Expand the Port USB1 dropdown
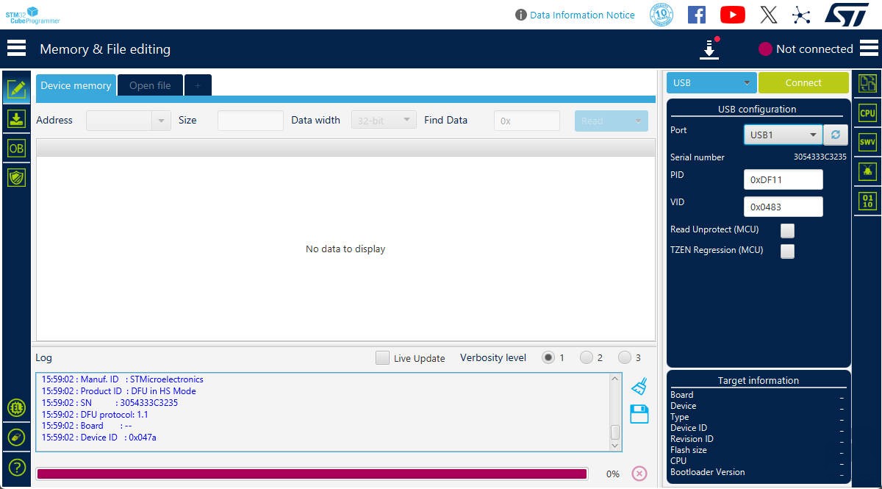The height and width of the screenshot is (489, 882). (782, 135)
